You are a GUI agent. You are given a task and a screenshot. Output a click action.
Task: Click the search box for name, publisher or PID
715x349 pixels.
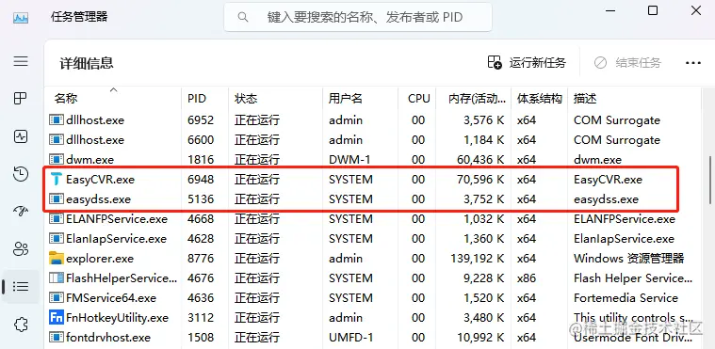(x=358, y=17)
